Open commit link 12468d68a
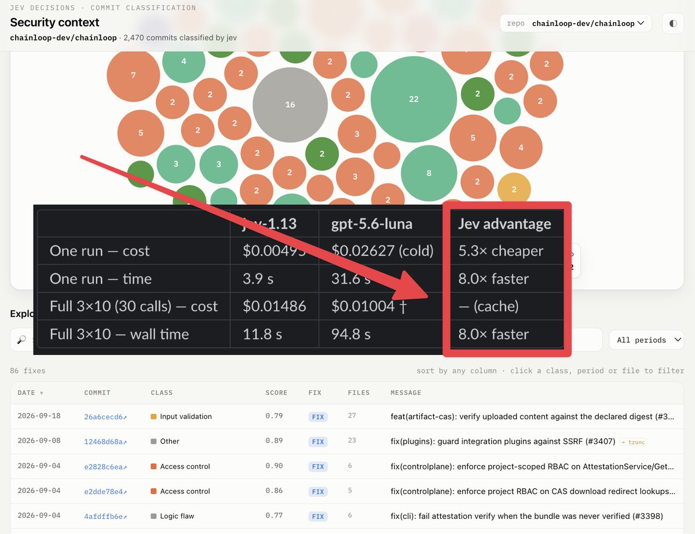The height and width of the screenshot is (534, 695). (105, 441)
